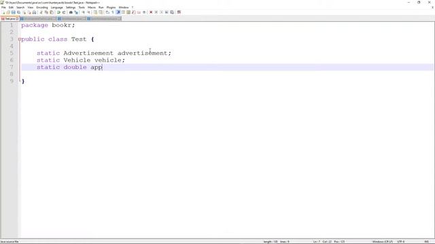Click line number 1 in the margin
This screenshot has width=435, height=244.
(x=12, y=25)
